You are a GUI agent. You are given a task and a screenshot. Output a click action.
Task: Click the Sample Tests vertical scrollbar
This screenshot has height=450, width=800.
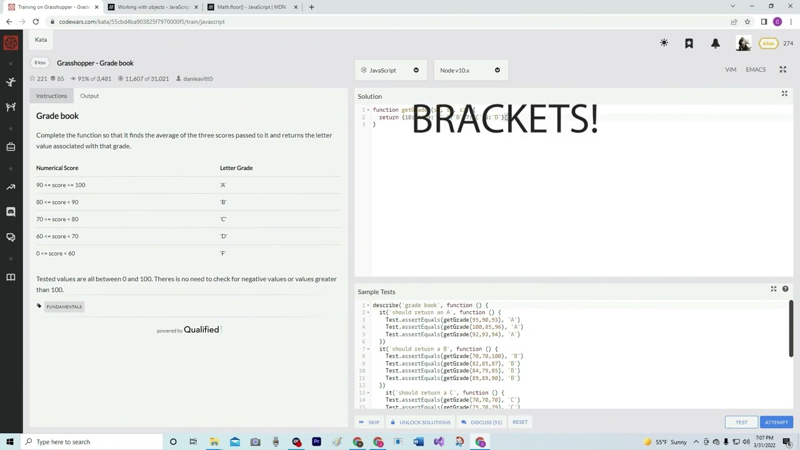(x=791, y=328)
